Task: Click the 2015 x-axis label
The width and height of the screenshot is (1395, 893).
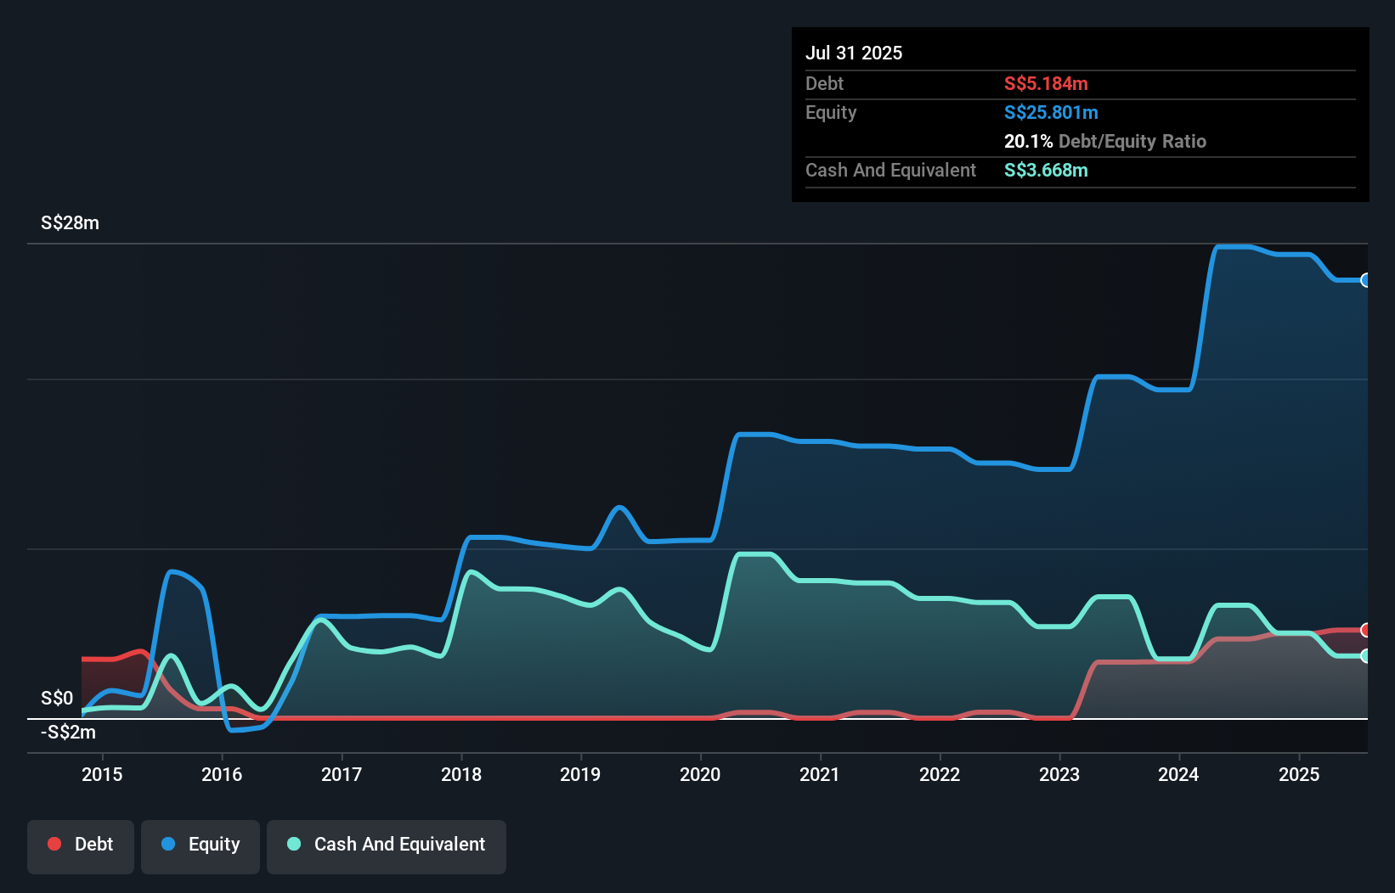Action: (102, 774)
